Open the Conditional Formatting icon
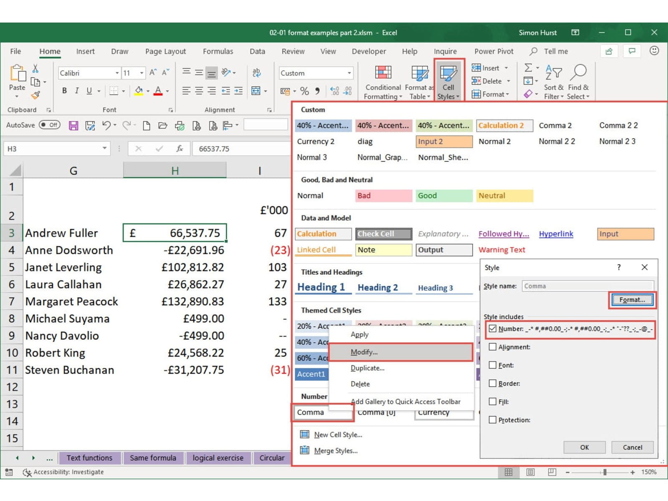 tap(383, 73)
